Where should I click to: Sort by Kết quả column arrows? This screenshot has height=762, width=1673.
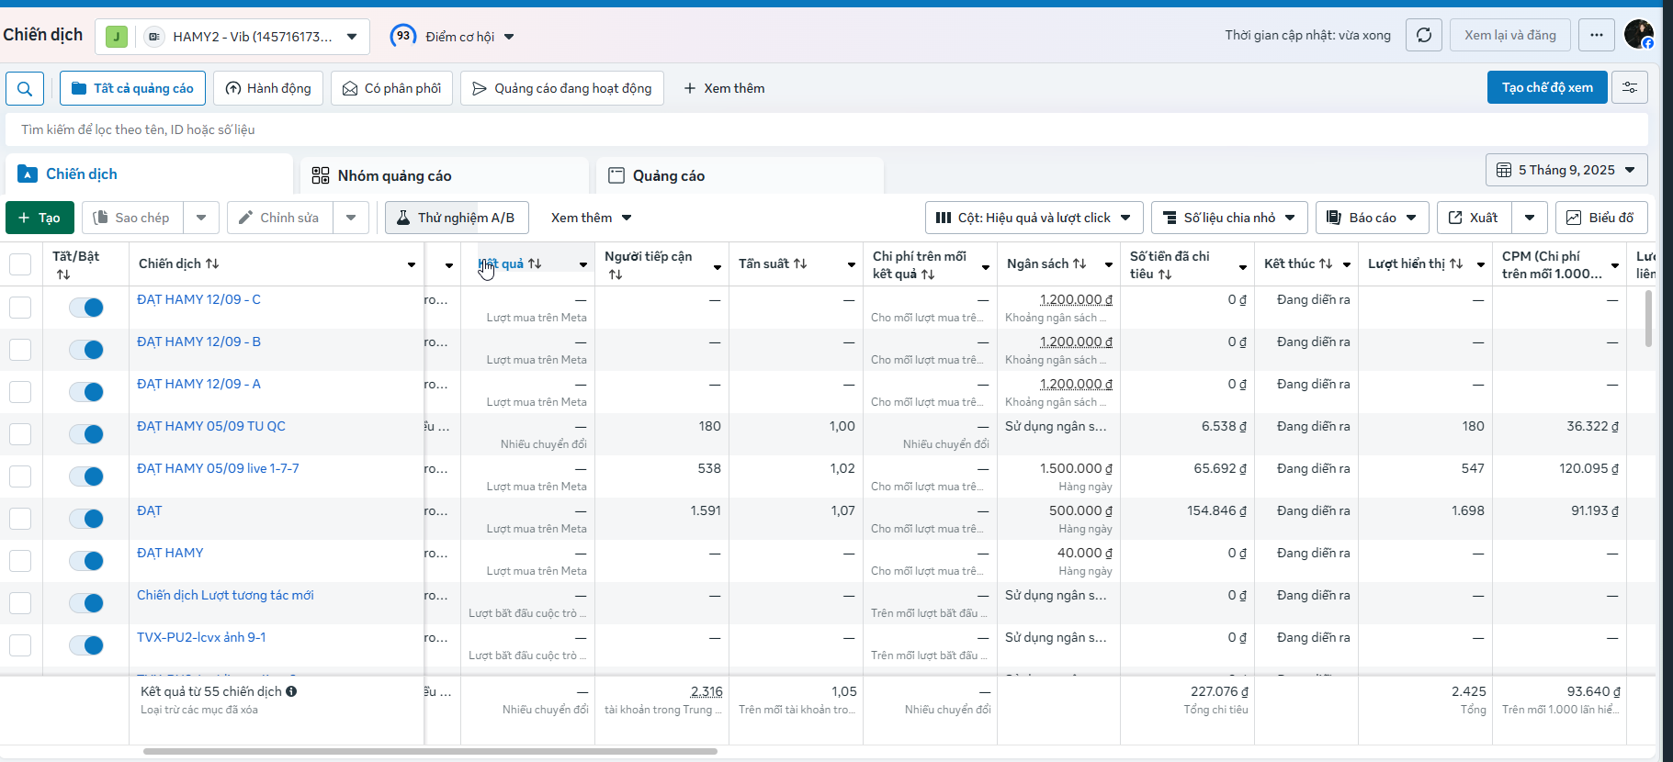coord(535,263)
